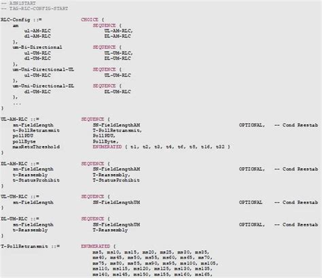This screenshot has height=278, width=322.
Task: Click the "-- TAG-RLC-CONFIG-START" comment line
Action: (35, 9)
